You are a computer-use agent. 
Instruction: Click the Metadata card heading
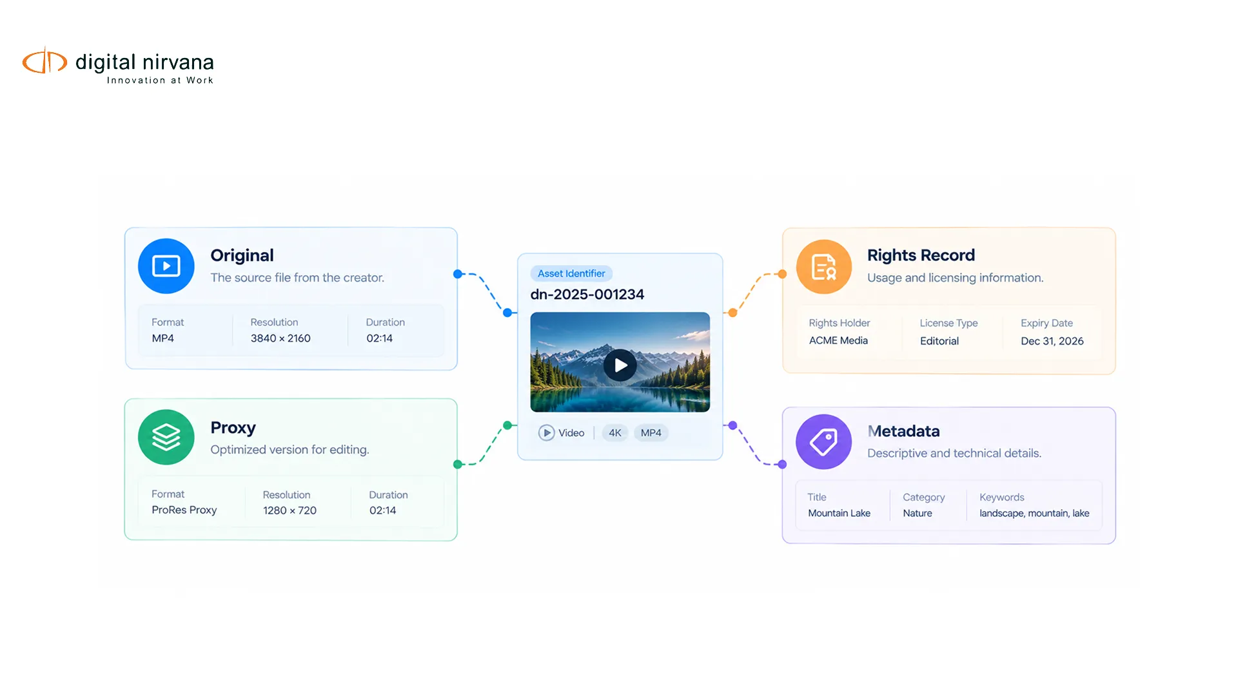pos(903,431)
